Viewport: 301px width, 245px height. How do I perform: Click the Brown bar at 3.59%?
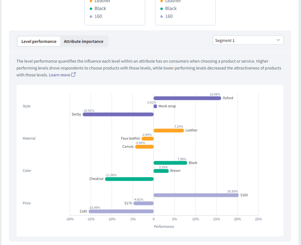click(161, 171)
